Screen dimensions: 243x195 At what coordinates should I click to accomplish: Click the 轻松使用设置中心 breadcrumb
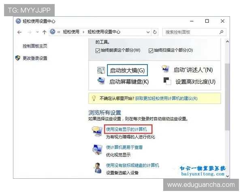[104, 32]
